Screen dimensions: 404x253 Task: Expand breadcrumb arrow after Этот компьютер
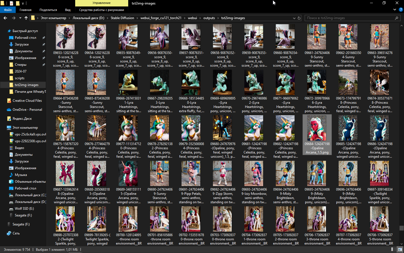click(x=69, y=18)
